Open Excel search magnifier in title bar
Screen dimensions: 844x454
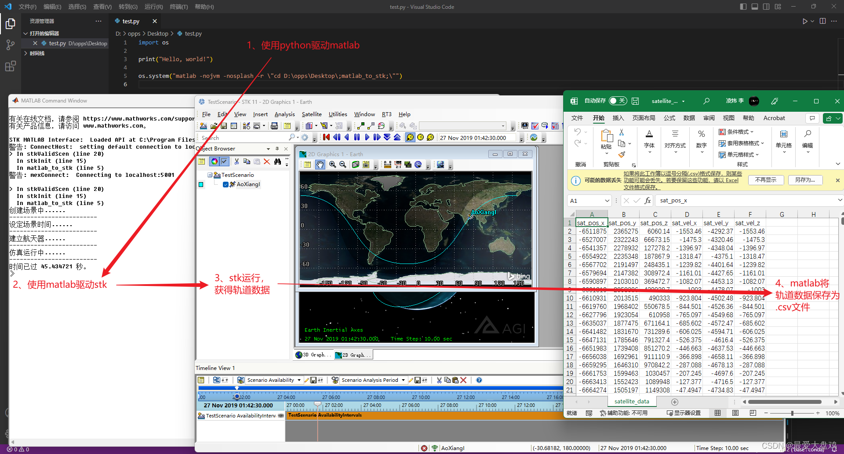706,101
